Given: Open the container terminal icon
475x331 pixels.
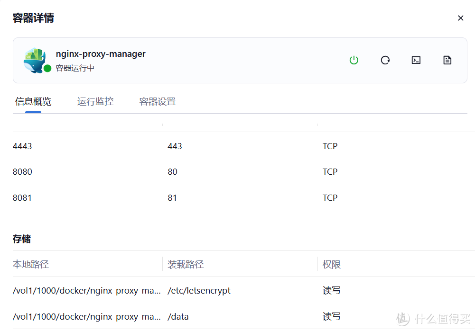Looking at the screenshot, I should tap(416, 60).
